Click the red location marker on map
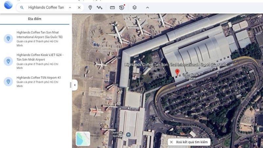 point(177,72)
